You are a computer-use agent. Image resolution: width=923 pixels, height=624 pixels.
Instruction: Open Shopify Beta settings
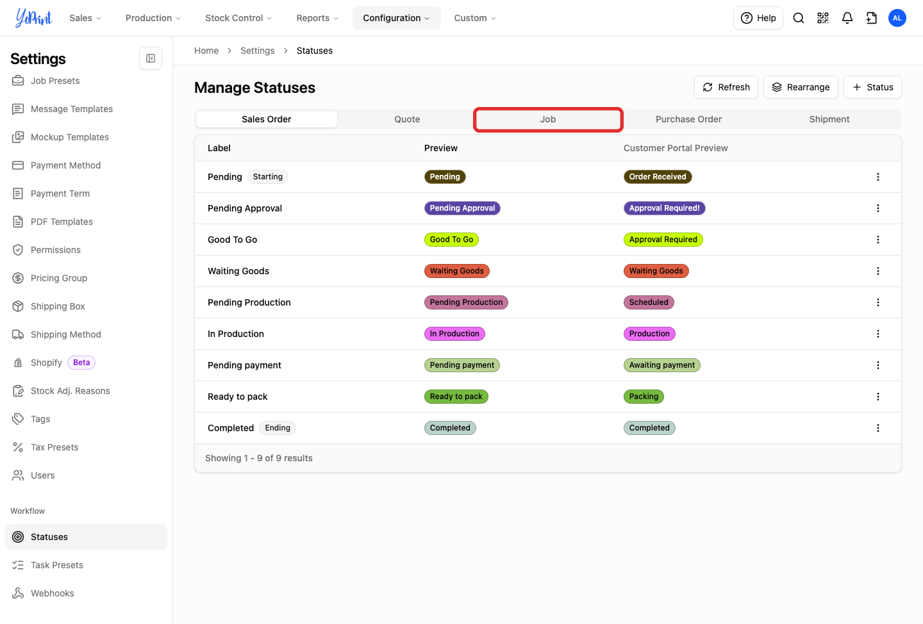click(x=86, y=363)
